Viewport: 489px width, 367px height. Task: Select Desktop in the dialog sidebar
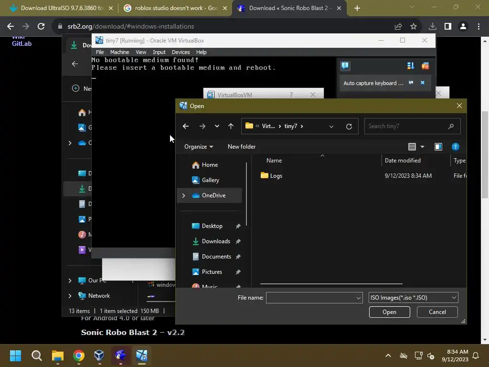point(212,226)
